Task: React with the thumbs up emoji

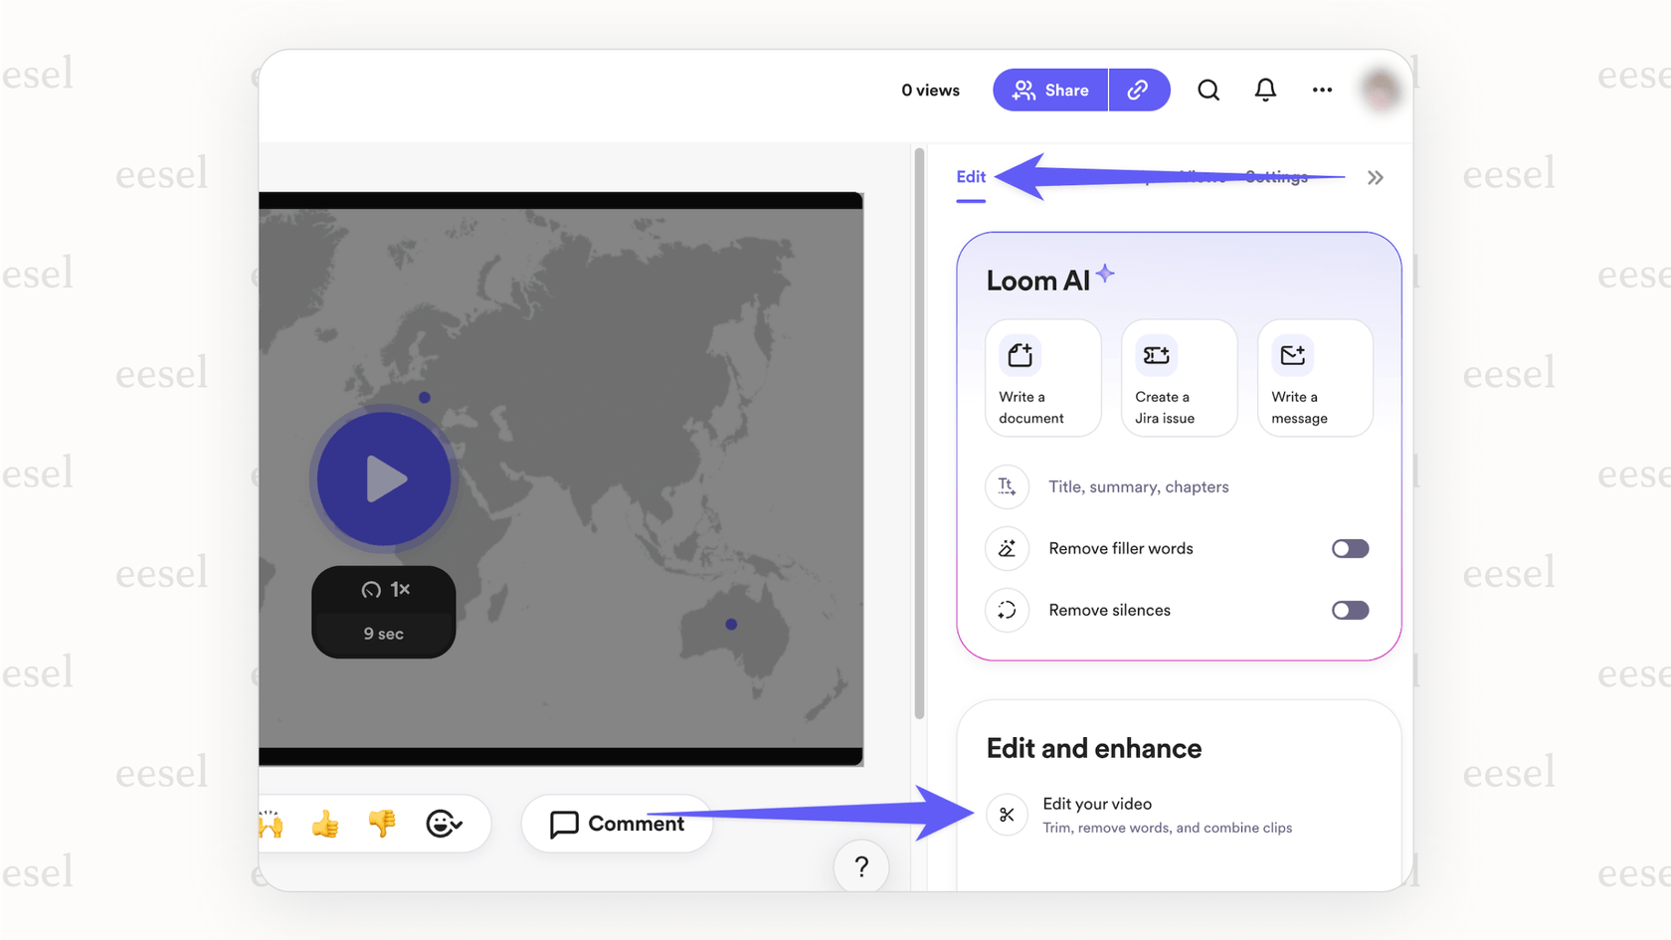Action: (x=325, y=824)
